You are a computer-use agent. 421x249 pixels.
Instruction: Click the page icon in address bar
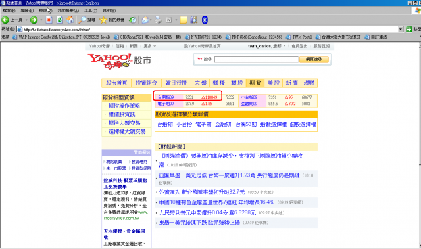point(20,29)
